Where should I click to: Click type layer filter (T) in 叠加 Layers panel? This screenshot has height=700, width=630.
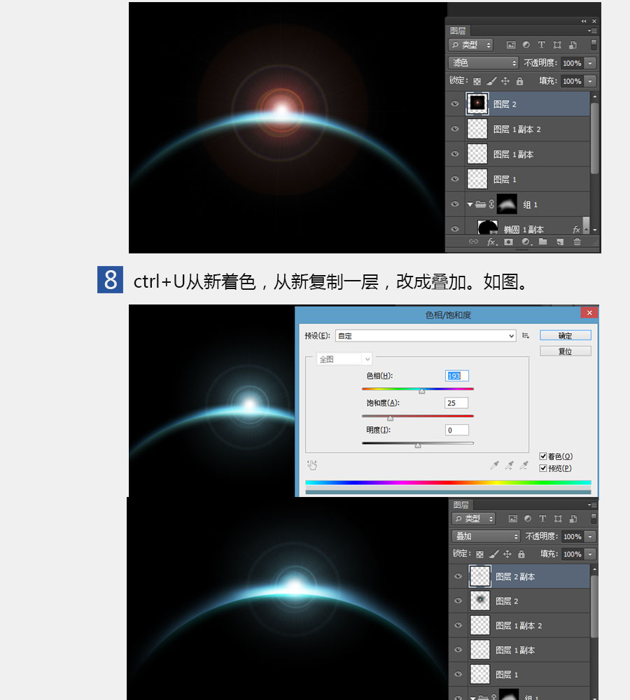(x=542, y=518)
